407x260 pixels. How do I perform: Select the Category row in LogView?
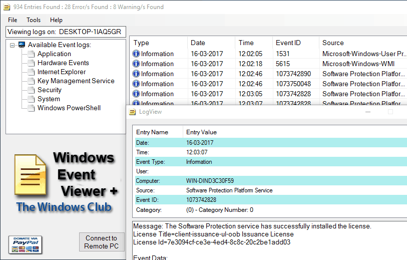click(x=270, y=210)
